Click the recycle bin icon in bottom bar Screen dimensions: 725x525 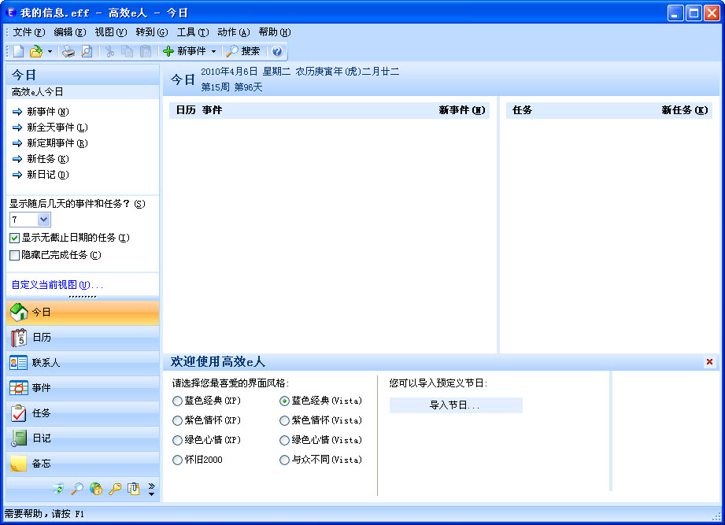pyautogui.click(x=58, y=489)
